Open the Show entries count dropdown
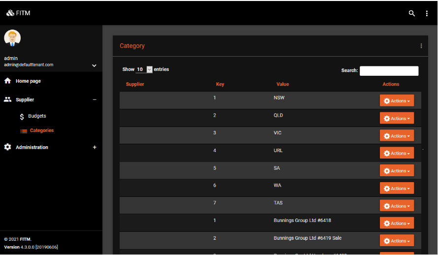The image size is (438, 255). (144, 69)
